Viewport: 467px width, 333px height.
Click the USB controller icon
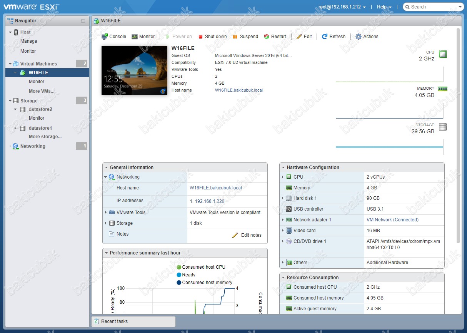pos(289,209)
